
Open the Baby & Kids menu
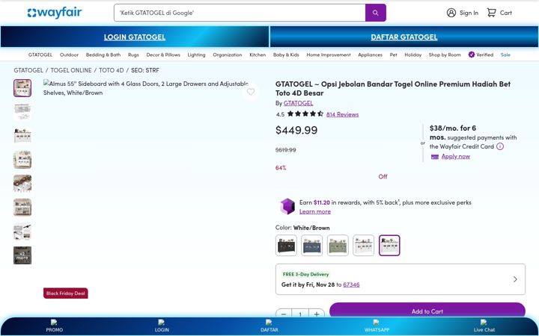pyautogui.click(x=286, y=55)
